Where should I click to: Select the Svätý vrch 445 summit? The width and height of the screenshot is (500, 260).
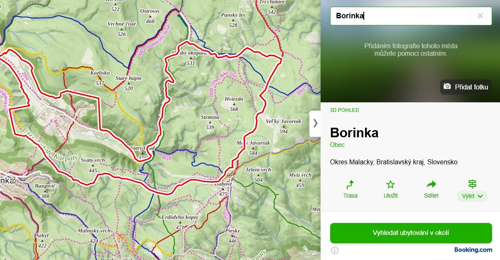pos(93,165)
